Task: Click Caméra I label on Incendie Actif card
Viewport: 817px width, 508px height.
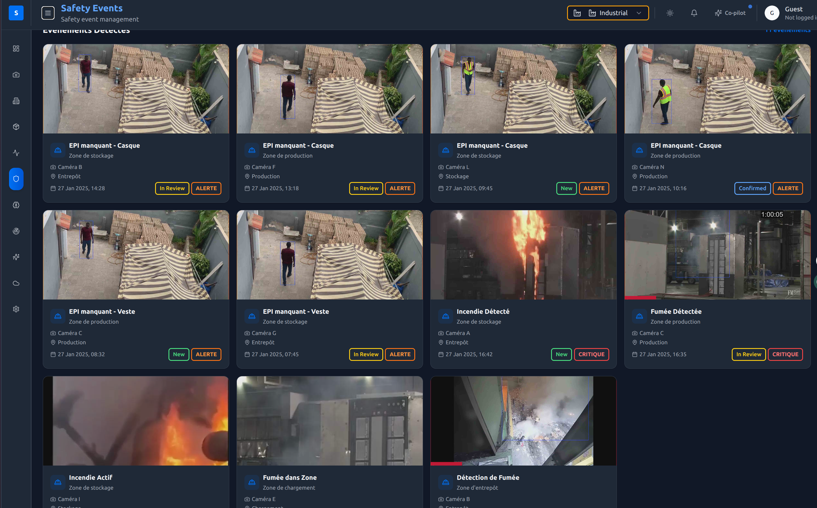Action: click(x=69, y=499)
